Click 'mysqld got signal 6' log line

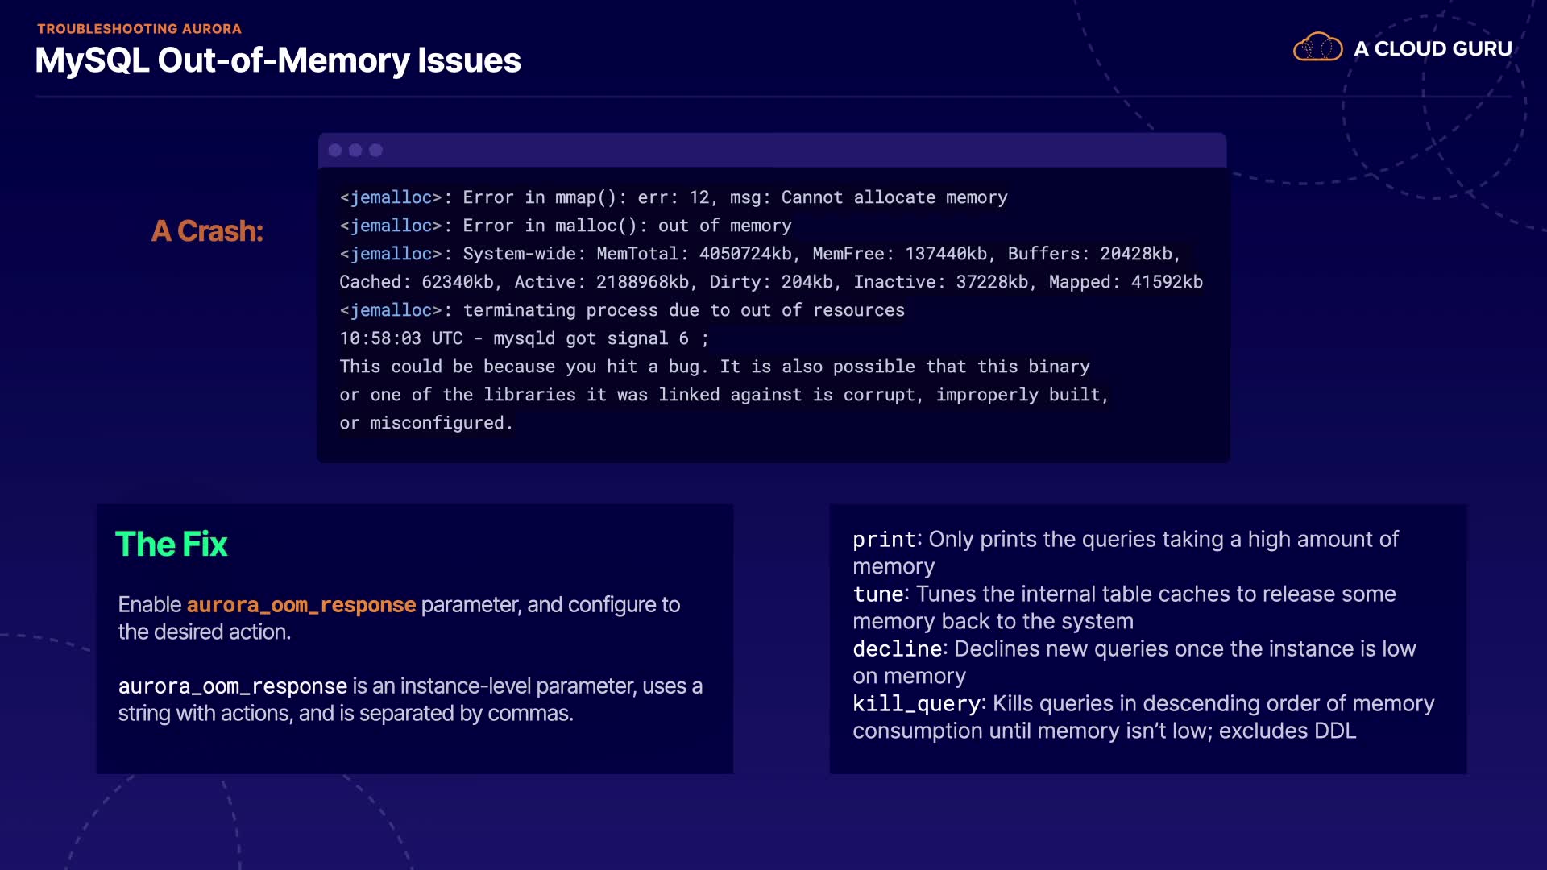click(x=591, y=338)
